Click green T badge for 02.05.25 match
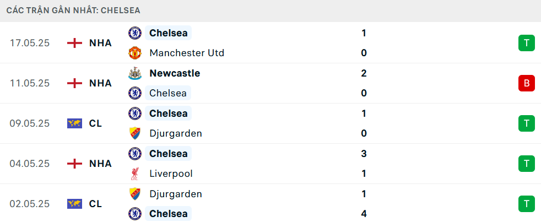Viewport: 541px width, 222px height. point(526,204)
